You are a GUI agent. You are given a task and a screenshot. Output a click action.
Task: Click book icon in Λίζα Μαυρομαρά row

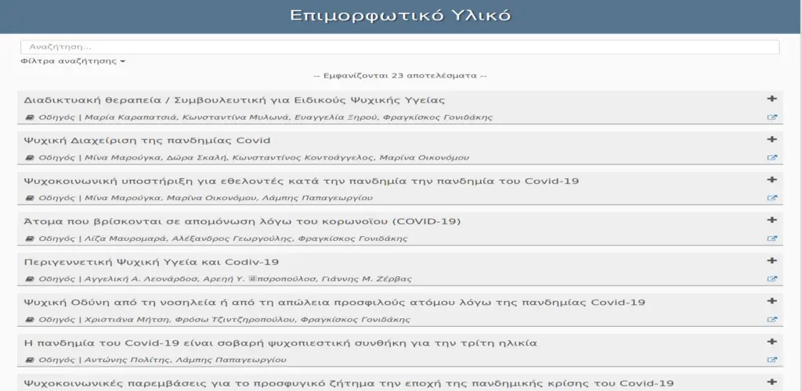click(x=30, y=239)
